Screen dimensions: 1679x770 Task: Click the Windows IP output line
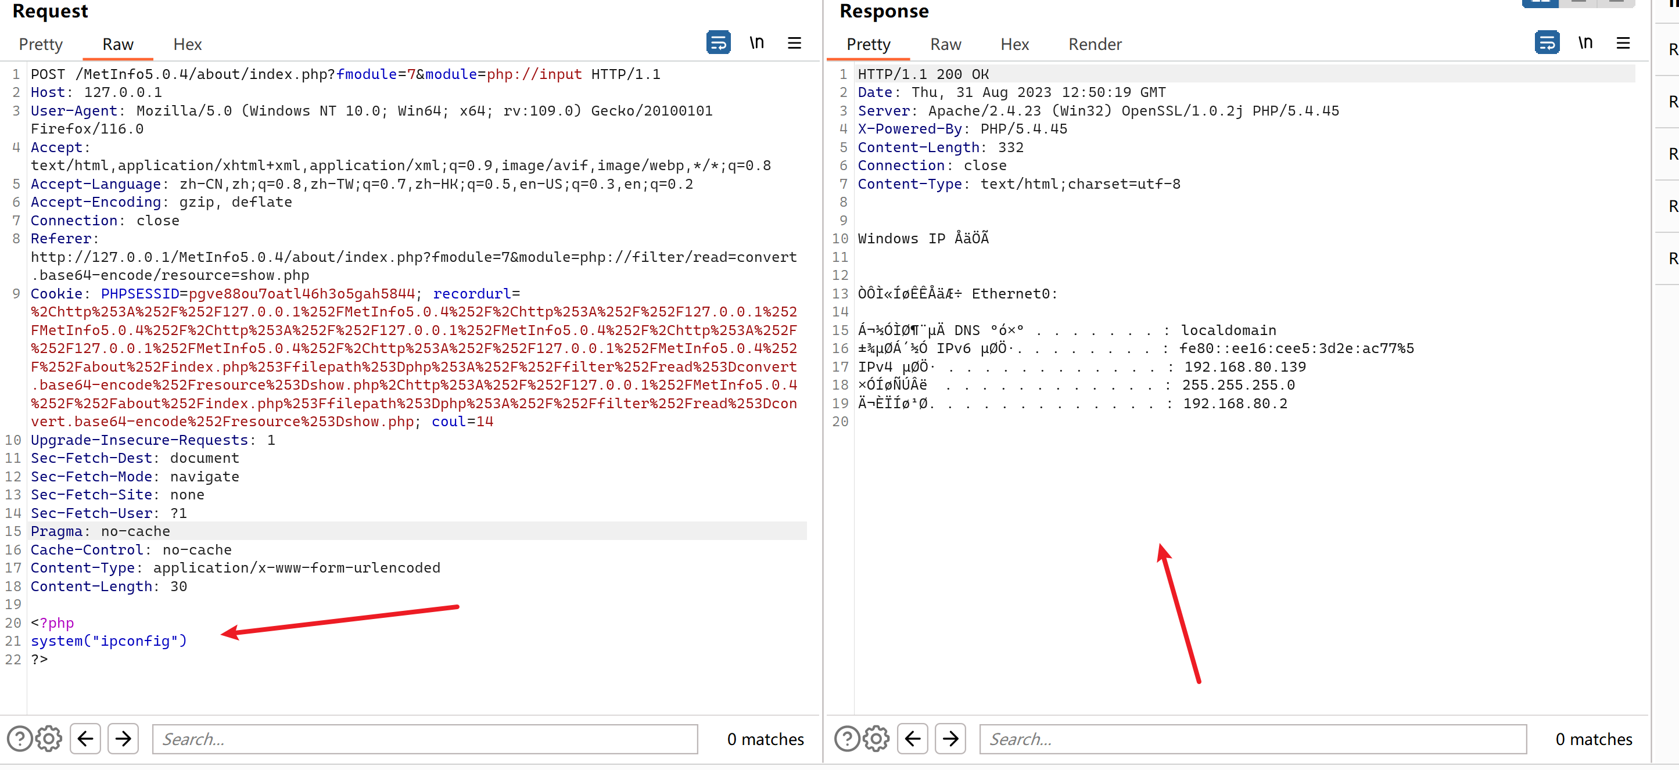(x=923, y=239)
